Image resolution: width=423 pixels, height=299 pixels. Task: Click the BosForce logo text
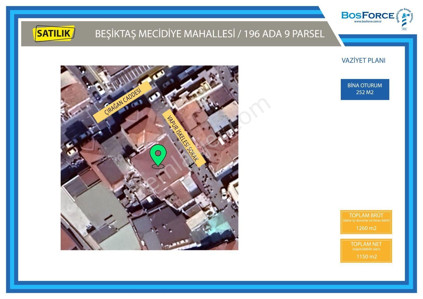point(367,15)
